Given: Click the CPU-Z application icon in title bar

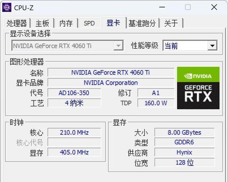Looking at the screenshot, I should 7,7.
